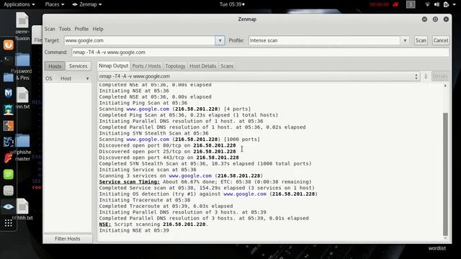Open the Files manager in dock
This screenshot has height=259, width=461.
tap(8, 77)
